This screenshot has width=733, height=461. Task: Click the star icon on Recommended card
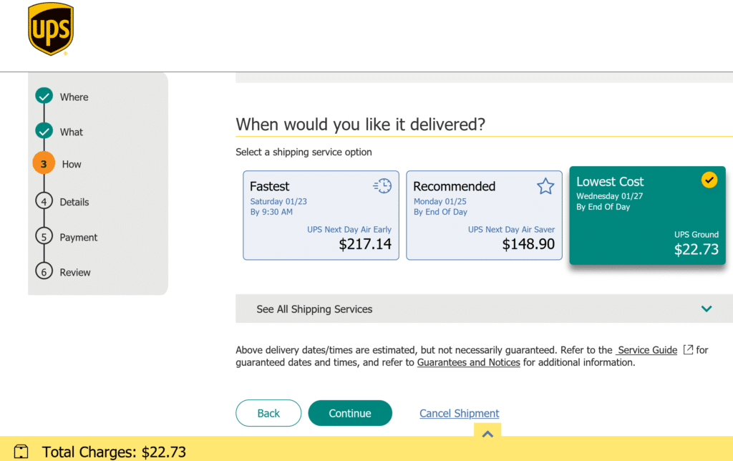click(545, 186)
